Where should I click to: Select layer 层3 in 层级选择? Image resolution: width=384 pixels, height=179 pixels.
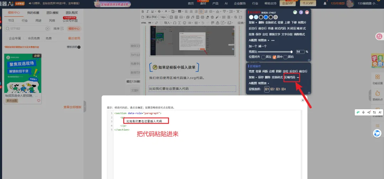tap(278, 89)
